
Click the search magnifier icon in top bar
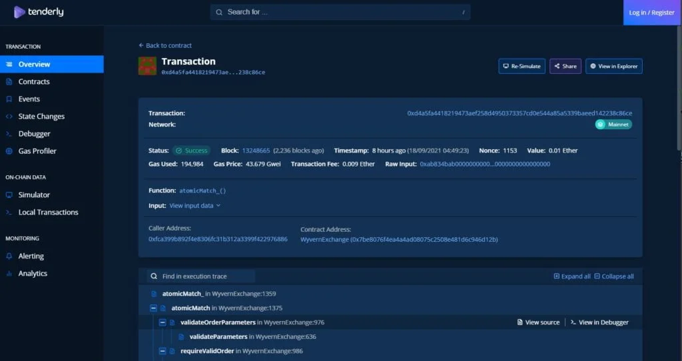[x=219, y=12]
